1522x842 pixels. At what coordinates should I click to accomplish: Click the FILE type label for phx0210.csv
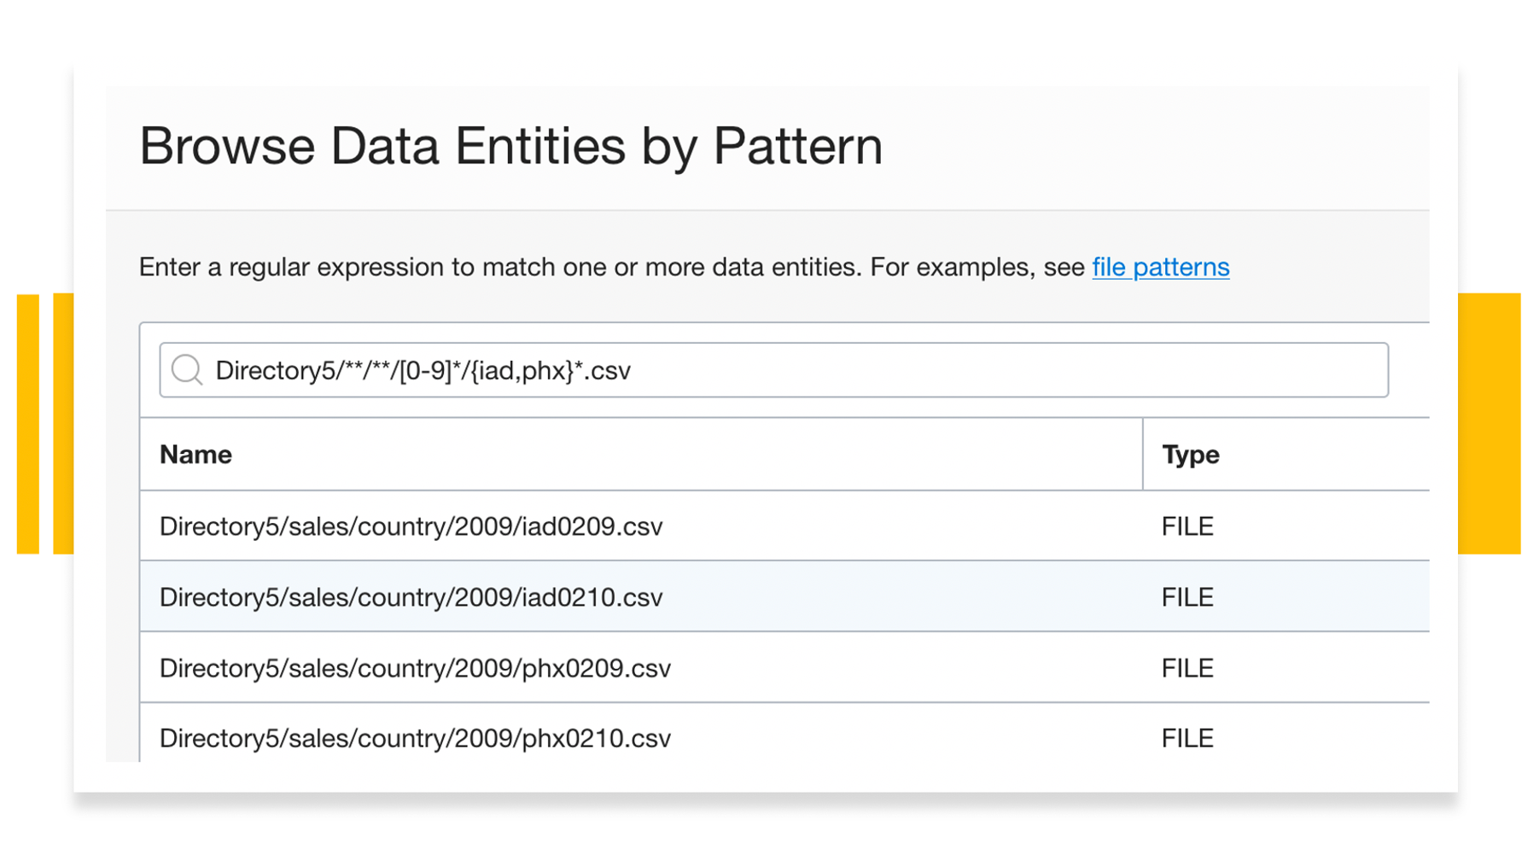(1187, 737)
